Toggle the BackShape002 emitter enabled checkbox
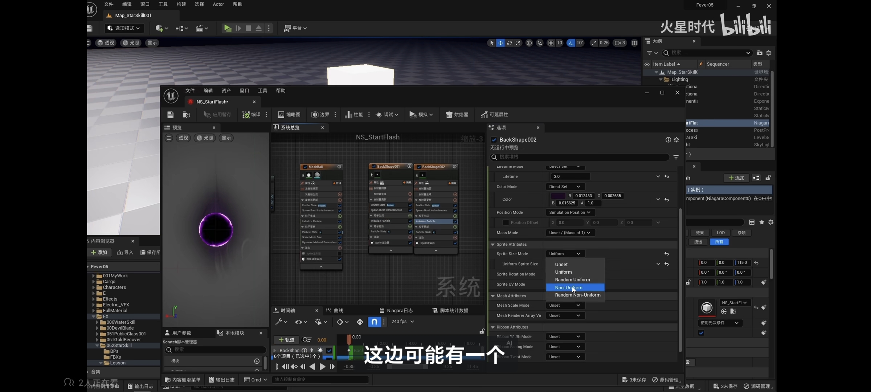Screen dimensions: 871x392 [x=494, y=140]
